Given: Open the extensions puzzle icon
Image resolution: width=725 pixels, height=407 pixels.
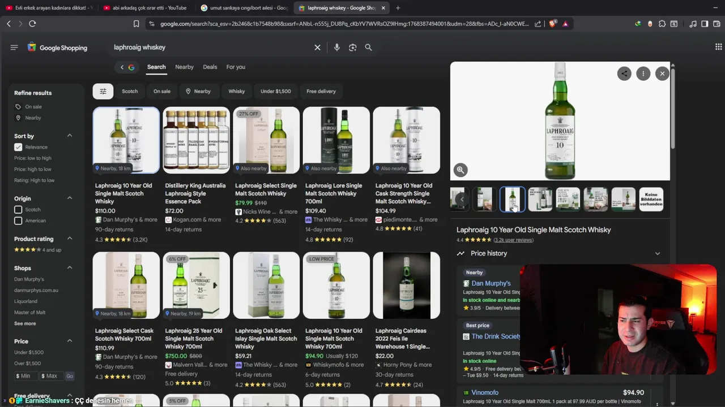Looking at the screenshot, I should [662, 24].
